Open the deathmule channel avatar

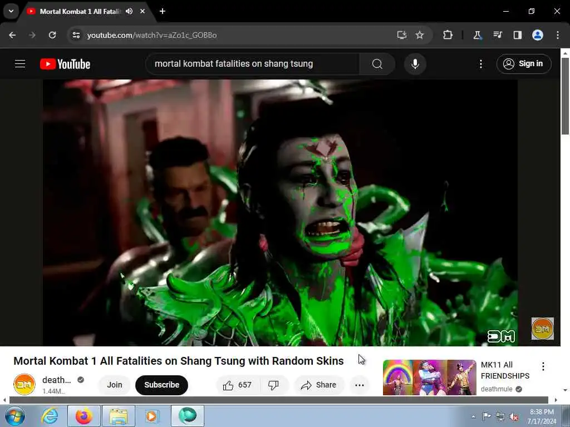[x=24, y=384]
